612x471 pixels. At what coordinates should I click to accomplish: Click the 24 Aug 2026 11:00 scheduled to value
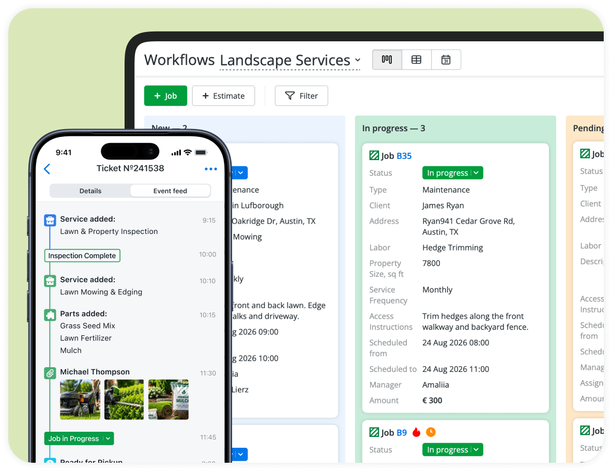coord(455,369)
